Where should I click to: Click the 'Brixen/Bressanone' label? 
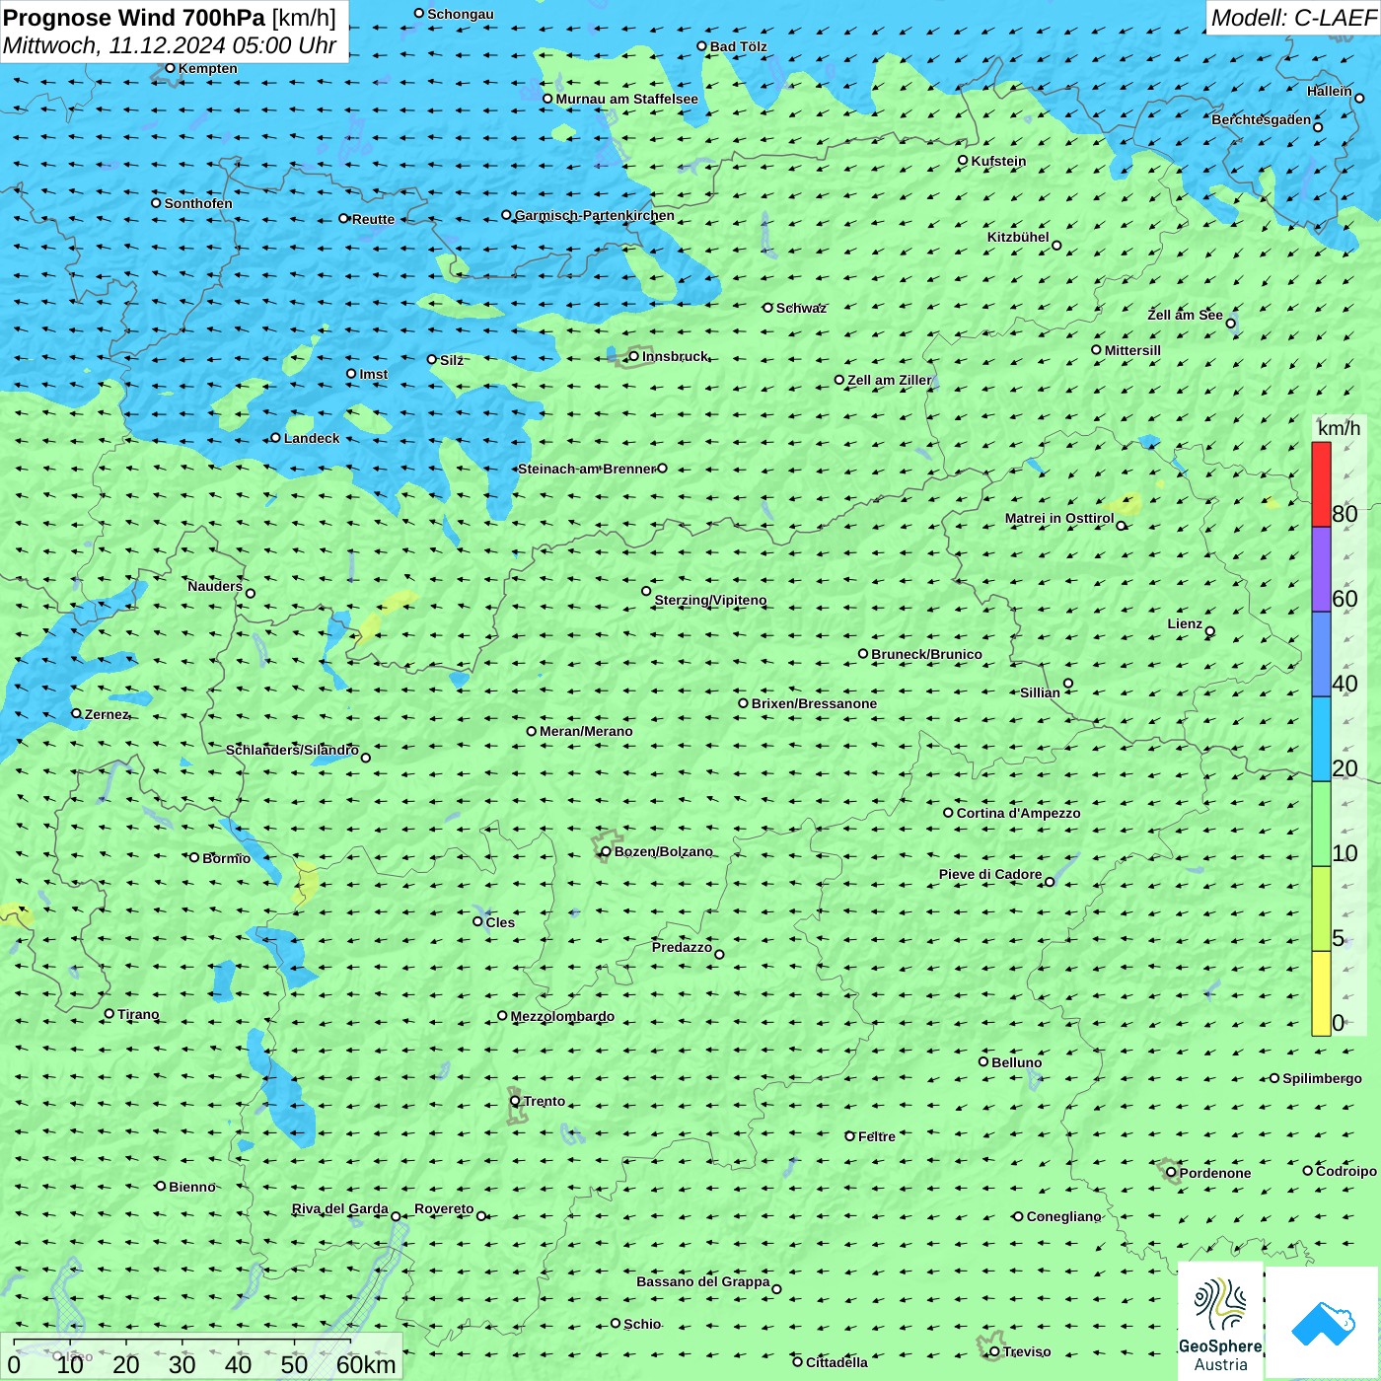click(814, 703)
